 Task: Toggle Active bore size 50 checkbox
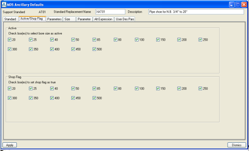pos(73,39)
